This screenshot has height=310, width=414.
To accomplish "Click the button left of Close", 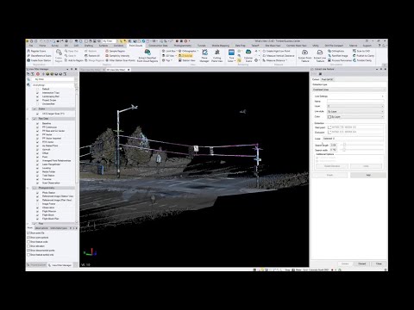I will (361, 263).
